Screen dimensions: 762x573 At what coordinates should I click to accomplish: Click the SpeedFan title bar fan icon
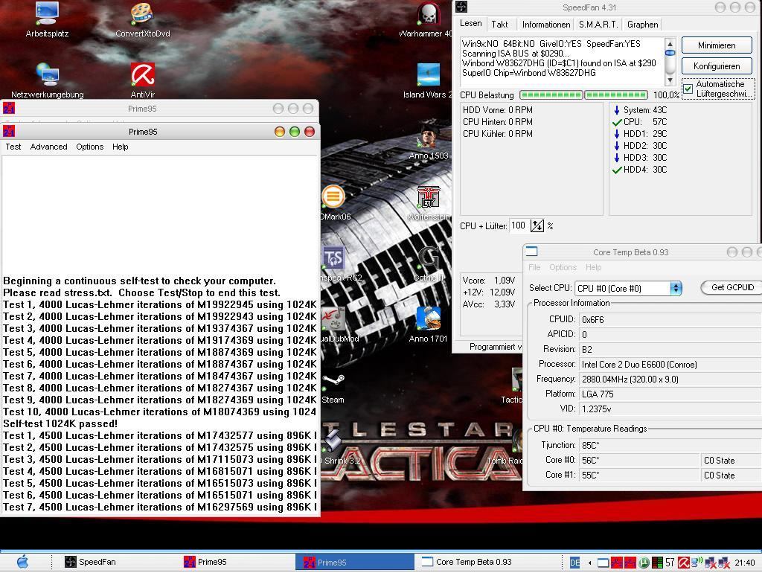pos(461,6)
